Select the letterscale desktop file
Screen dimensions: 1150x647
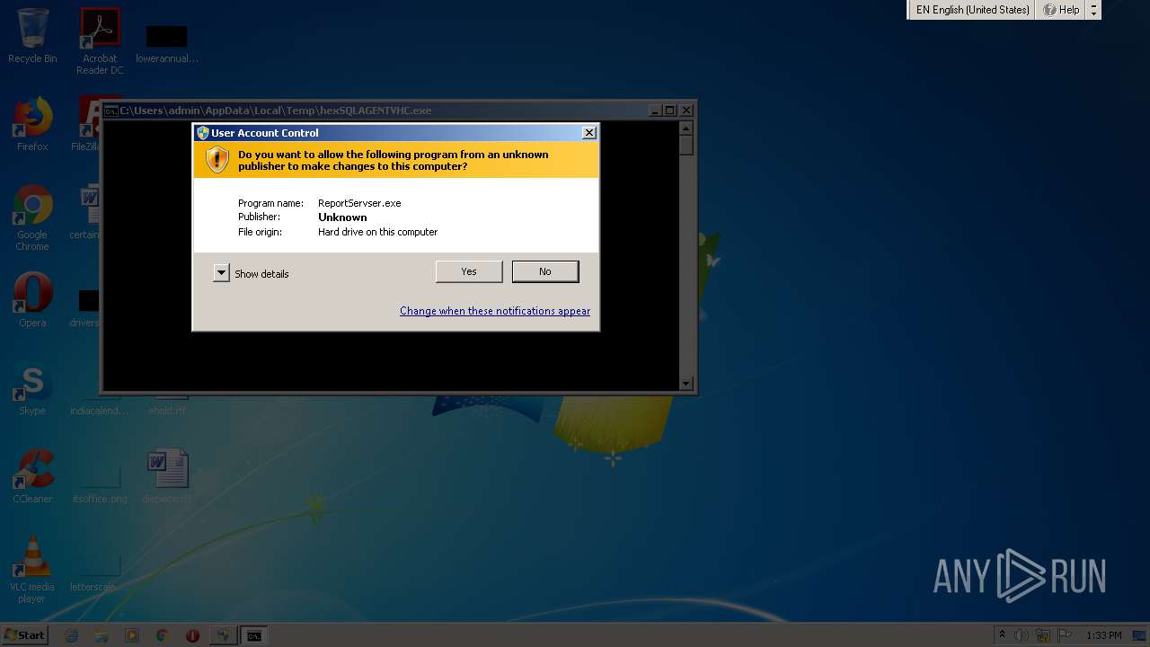[x=100, y=570]
